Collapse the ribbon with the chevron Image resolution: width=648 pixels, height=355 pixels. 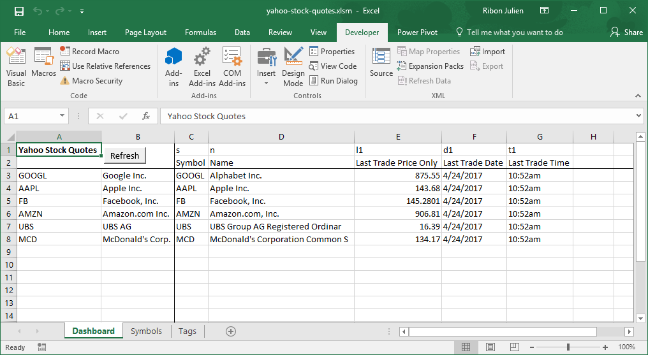[638, 96]
